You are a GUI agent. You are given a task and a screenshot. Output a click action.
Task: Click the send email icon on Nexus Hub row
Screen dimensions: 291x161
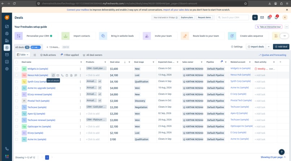(x=58, y=75)
